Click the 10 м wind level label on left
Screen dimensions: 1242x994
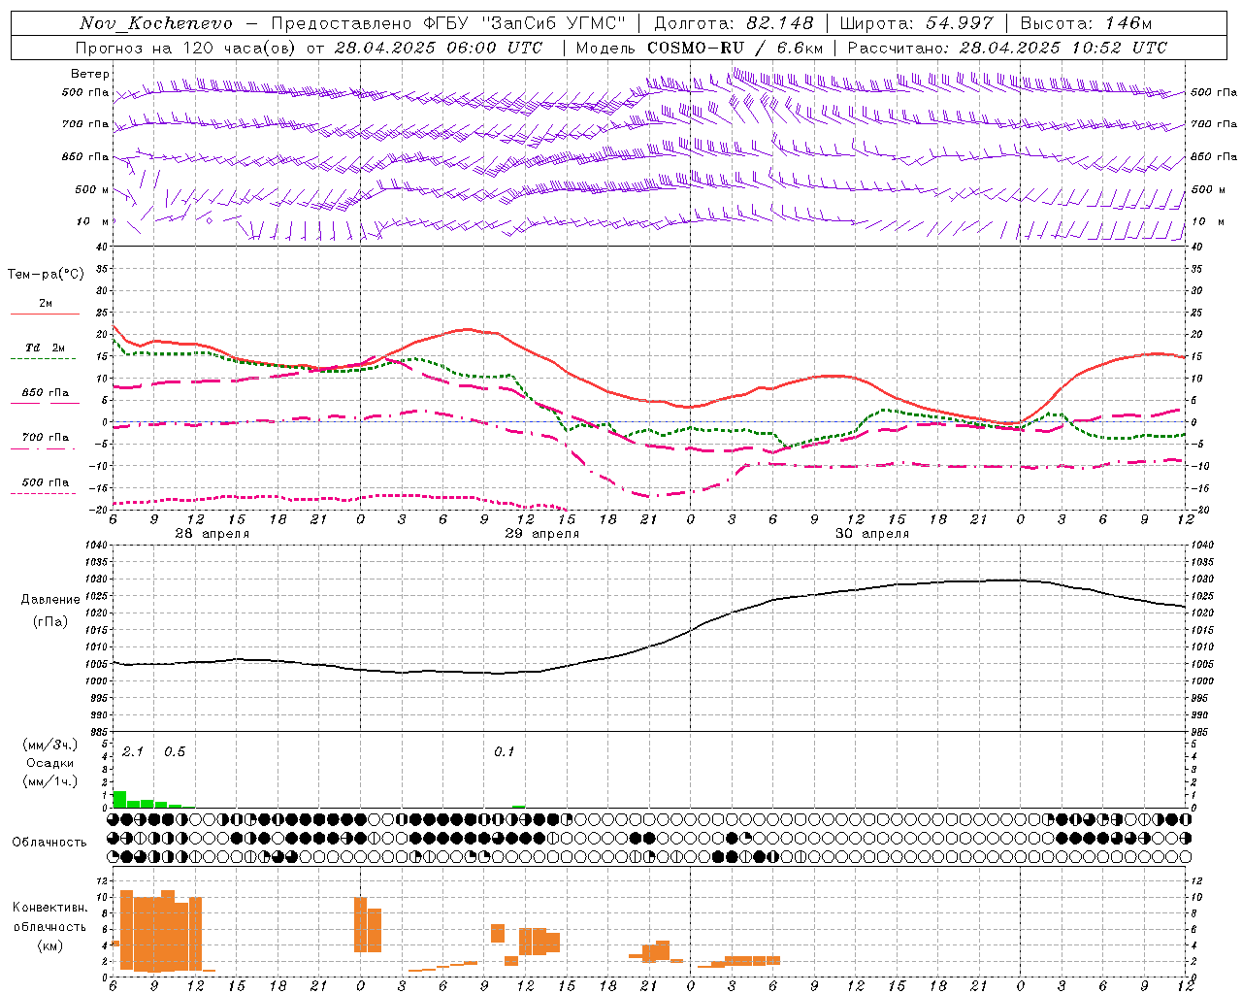pos(93,221)
